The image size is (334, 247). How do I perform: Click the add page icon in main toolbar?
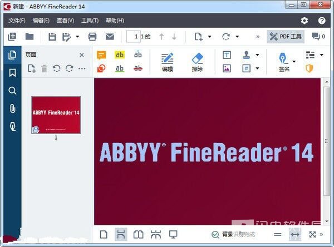point(199,37)
